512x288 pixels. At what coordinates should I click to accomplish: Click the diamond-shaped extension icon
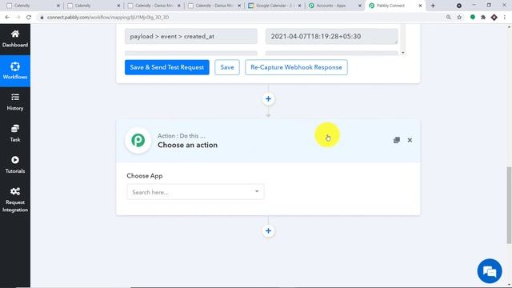pyautogui.click(x=494, y=18)
